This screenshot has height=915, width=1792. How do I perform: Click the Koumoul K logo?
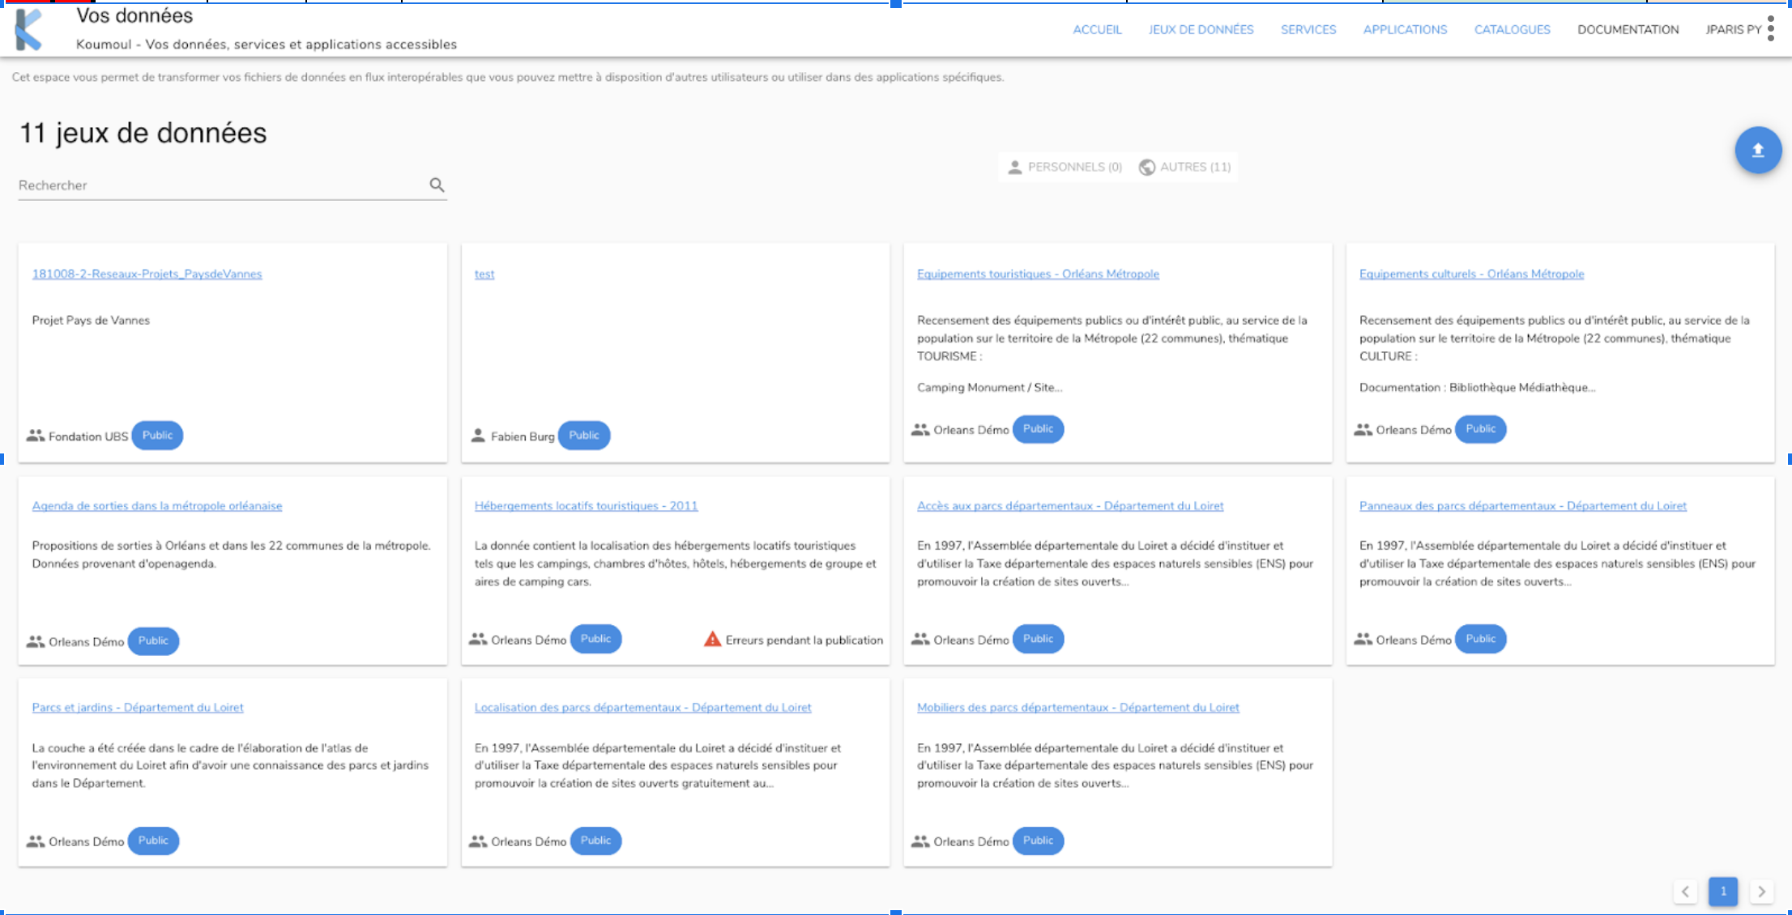click(29, 30)
